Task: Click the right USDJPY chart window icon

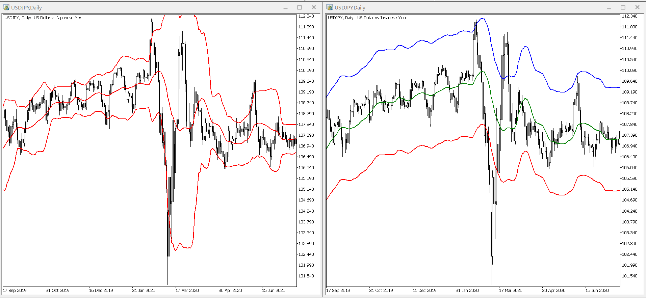Action: [x=330, y=7]
